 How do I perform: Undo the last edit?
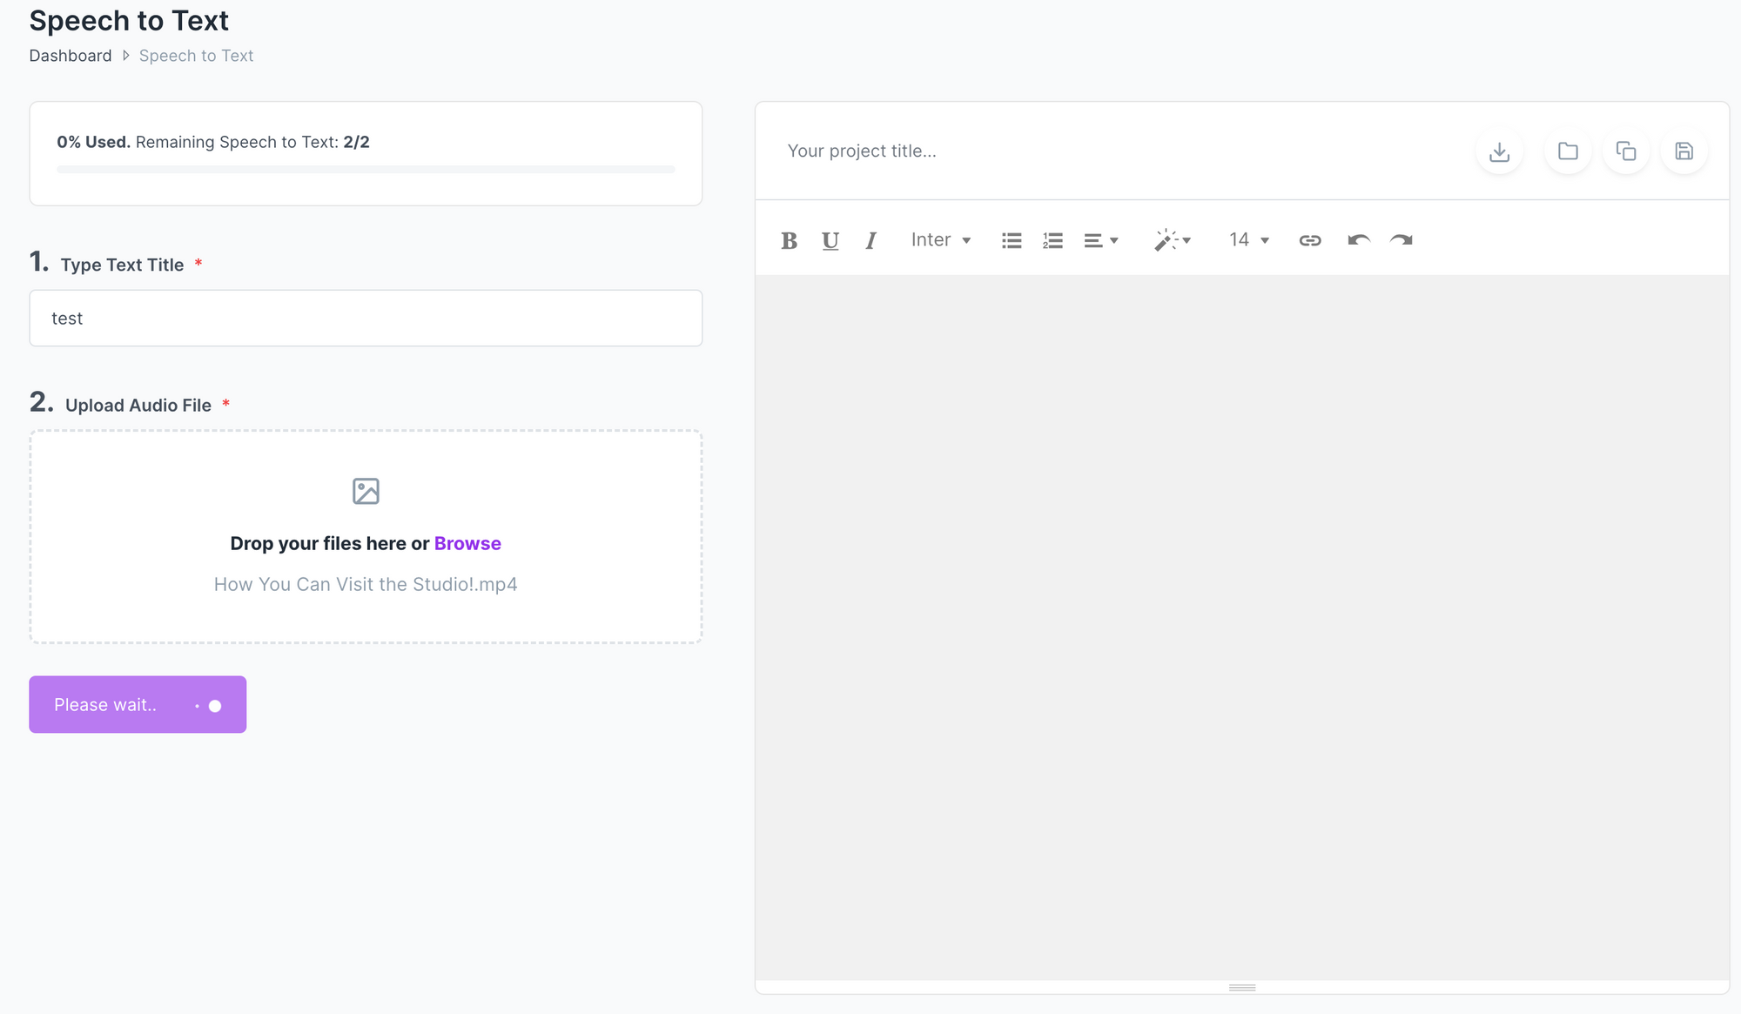[1358, 240]
